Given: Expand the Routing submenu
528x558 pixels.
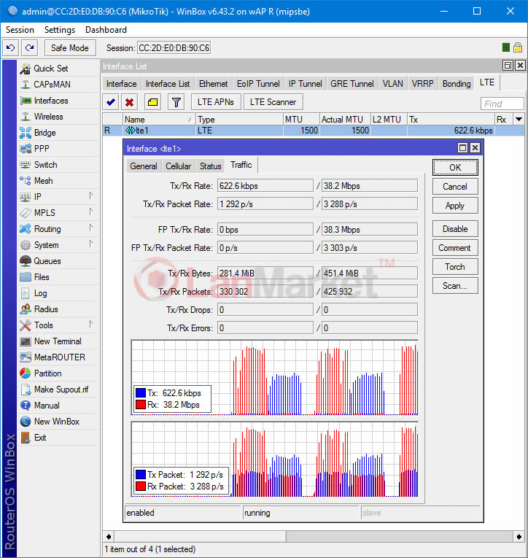Looking at the screenshot, I should coord(91,228).
